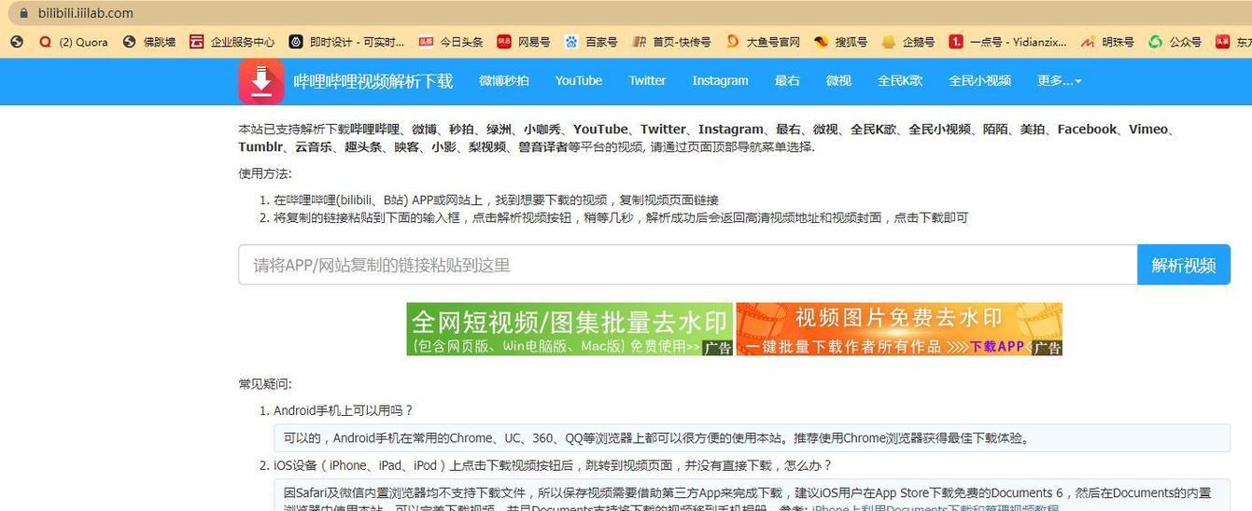Go to Twitter parser page
The image size is (1252, 511).
click(647, 81)
